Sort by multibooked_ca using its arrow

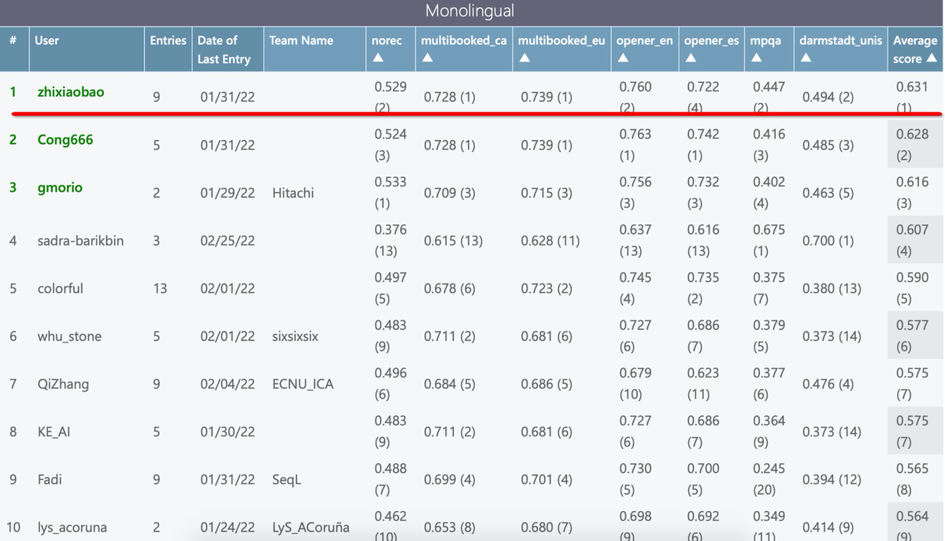[x=428, y=58]
